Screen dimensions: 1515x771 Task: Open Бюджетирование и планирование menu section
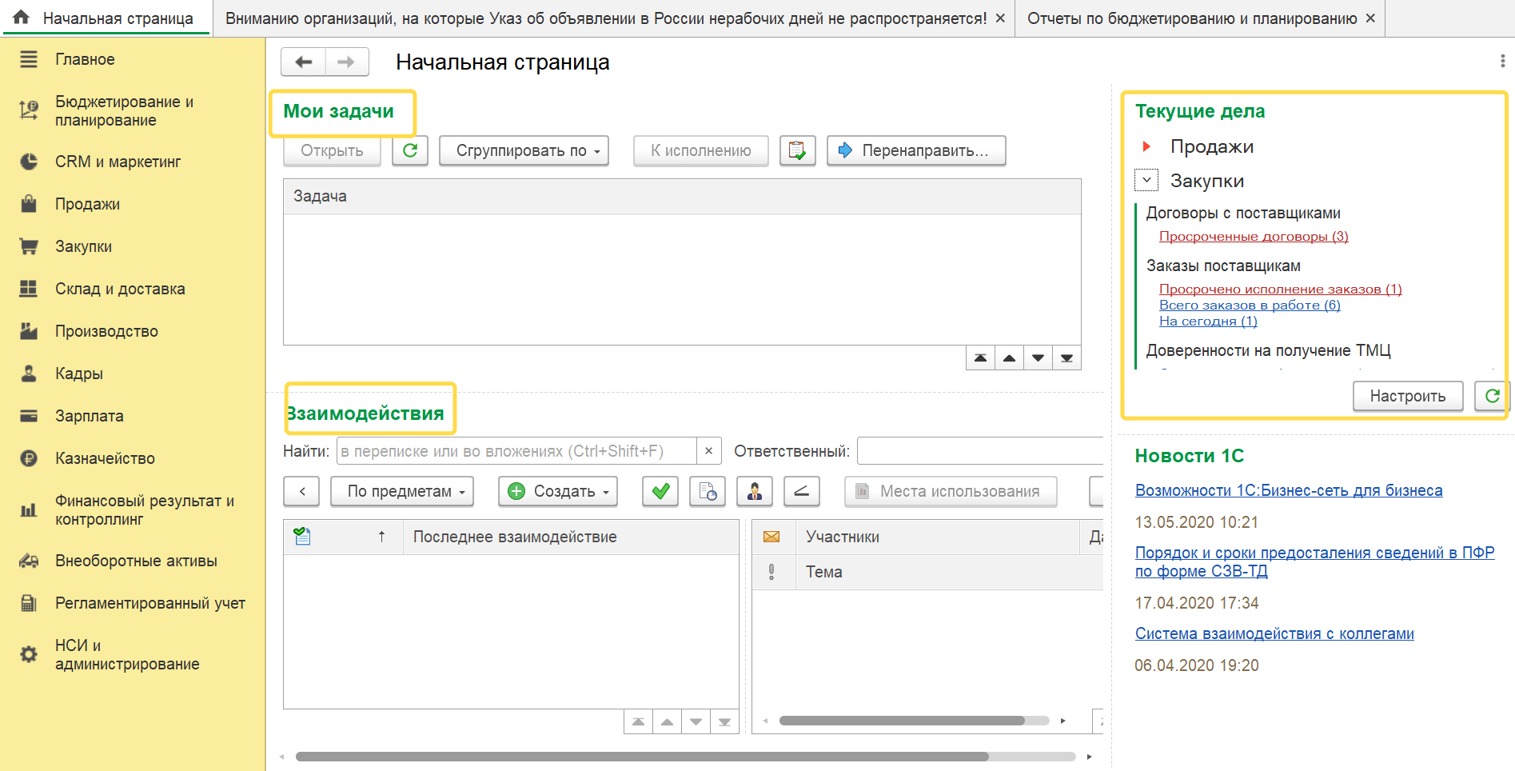click(124, 111)
